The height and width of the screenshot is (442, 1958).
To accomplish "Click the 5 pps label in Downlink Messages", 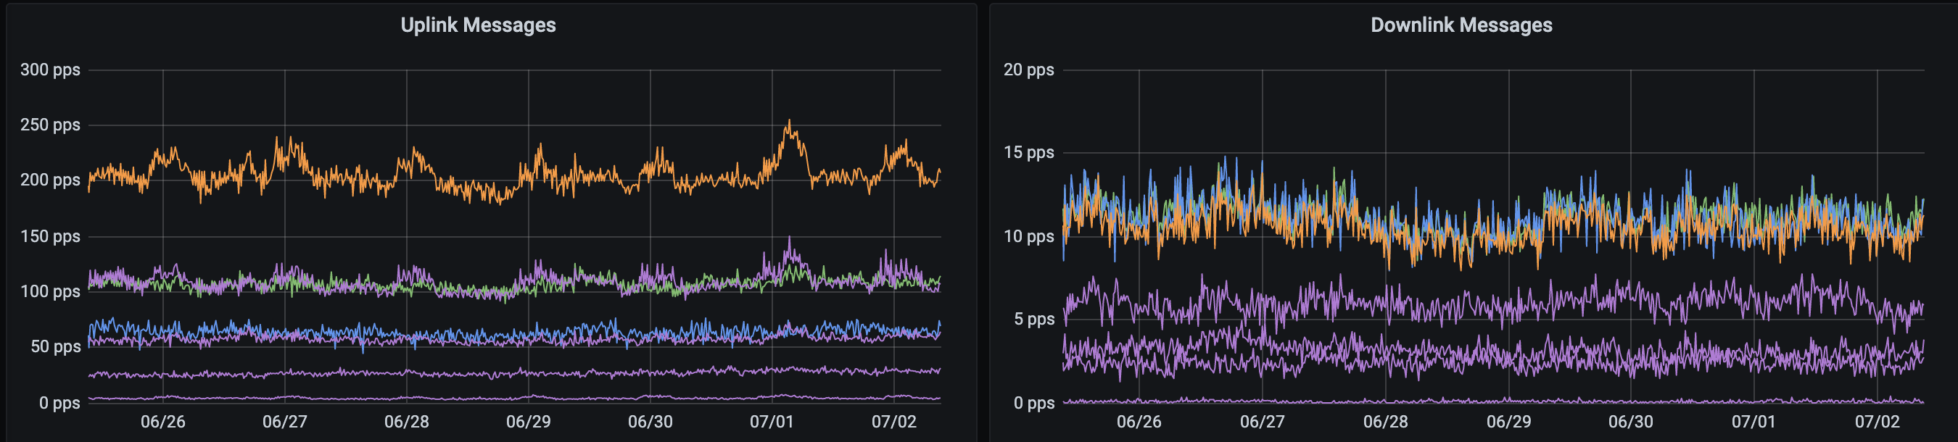I will [x=1033, y=319].
